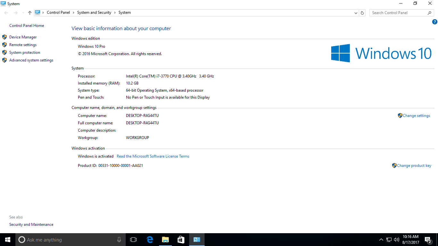This screenshot has height=246, width=438.
Task: Click the installed memory value 10.2 GB
Action: tap(132, 83)
